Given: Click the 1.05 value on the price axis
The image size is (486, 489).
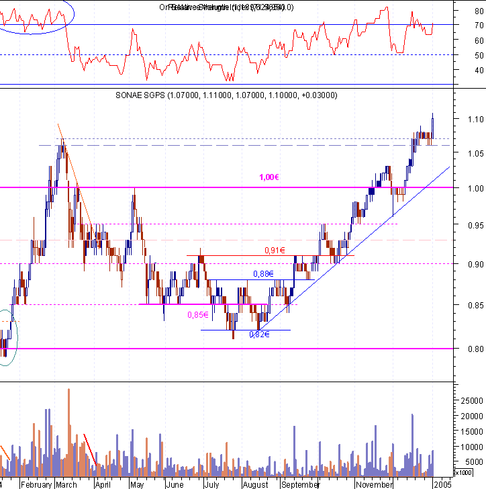Looking at the screenshot, I should [476, 153].
